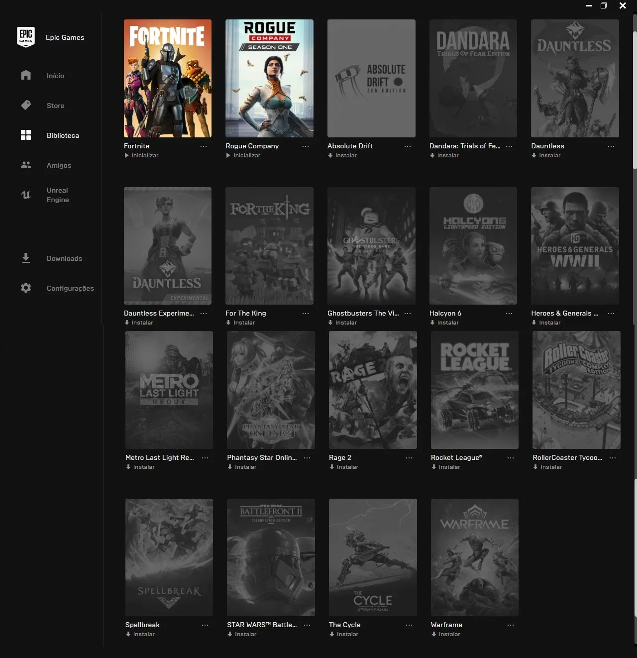The width and height of the screenshot is (637, 658).
Task: Select the Biblioteca grid icon
Action: tap(26, 135)
